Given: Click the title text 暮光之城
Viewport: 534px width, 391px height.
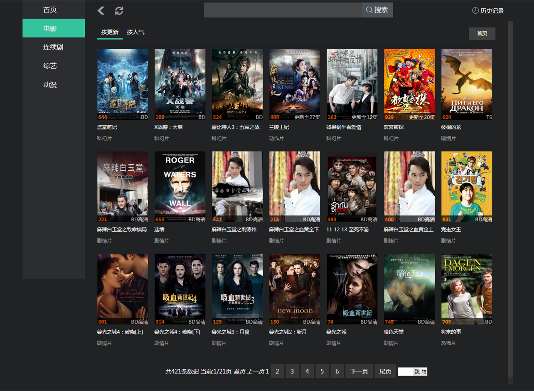Looking at the screenshot, I should [x=336, y=332].
